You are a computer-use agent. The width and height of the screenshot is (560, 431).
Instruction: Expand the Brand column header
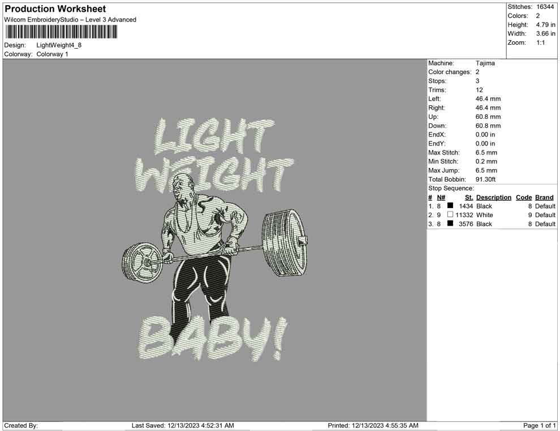(x=544, y=197)
